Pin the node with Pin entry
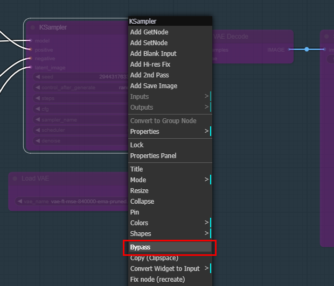This screenshot has height=286, width=334. pyautogui.click(x=170, y=212)
